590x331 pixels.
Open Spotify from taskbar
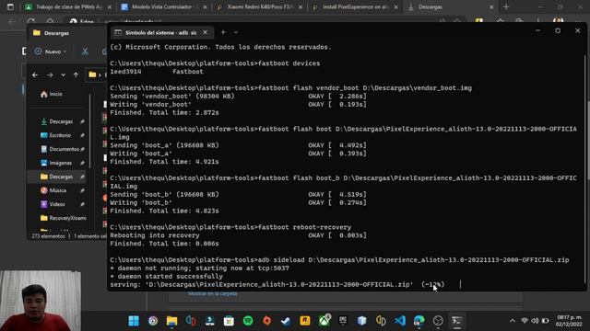point(248,321)
